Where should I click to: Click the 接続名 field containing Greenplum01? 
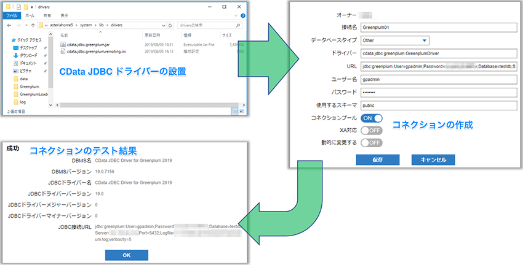coord(439,28)
